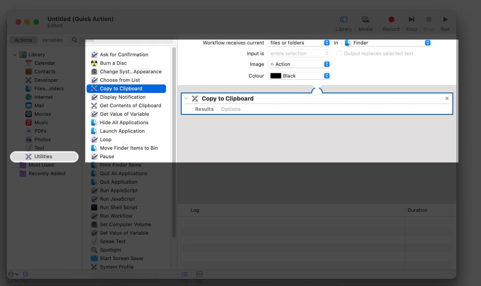Show the variables split view icon
Image resolution: width=481 pixels, height=286 pixels.
pos(200,274)
